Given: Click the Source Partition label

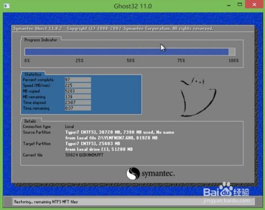Looking at the screenshot, I should (37, 132).
